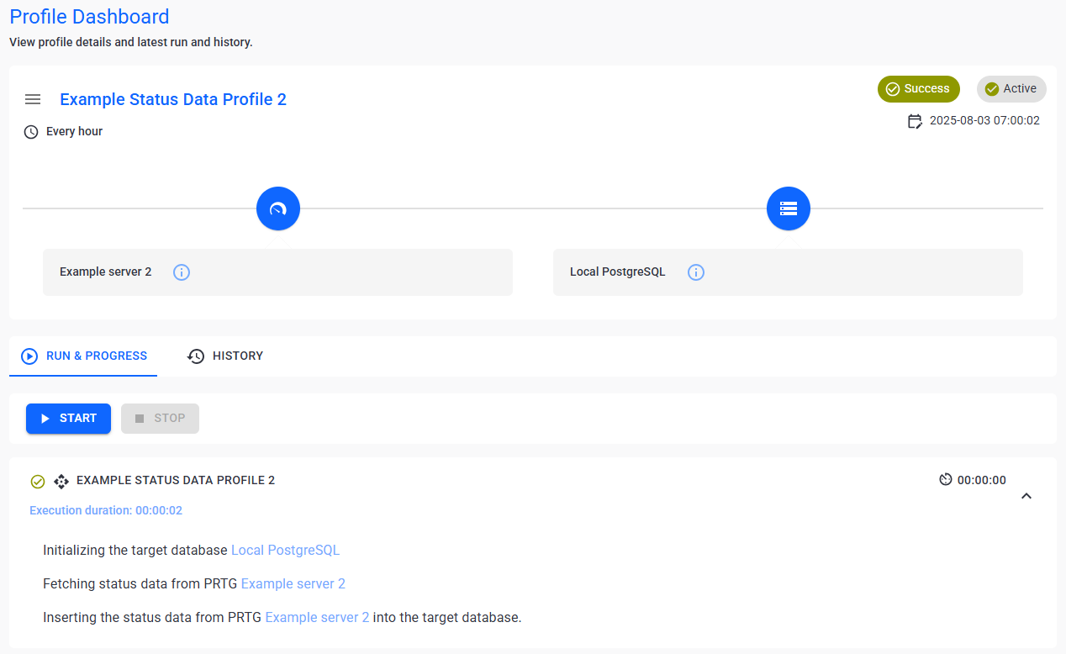Click the green success check icon in run row
Viewport: 1066px width, 654px height.
[38, 482]
